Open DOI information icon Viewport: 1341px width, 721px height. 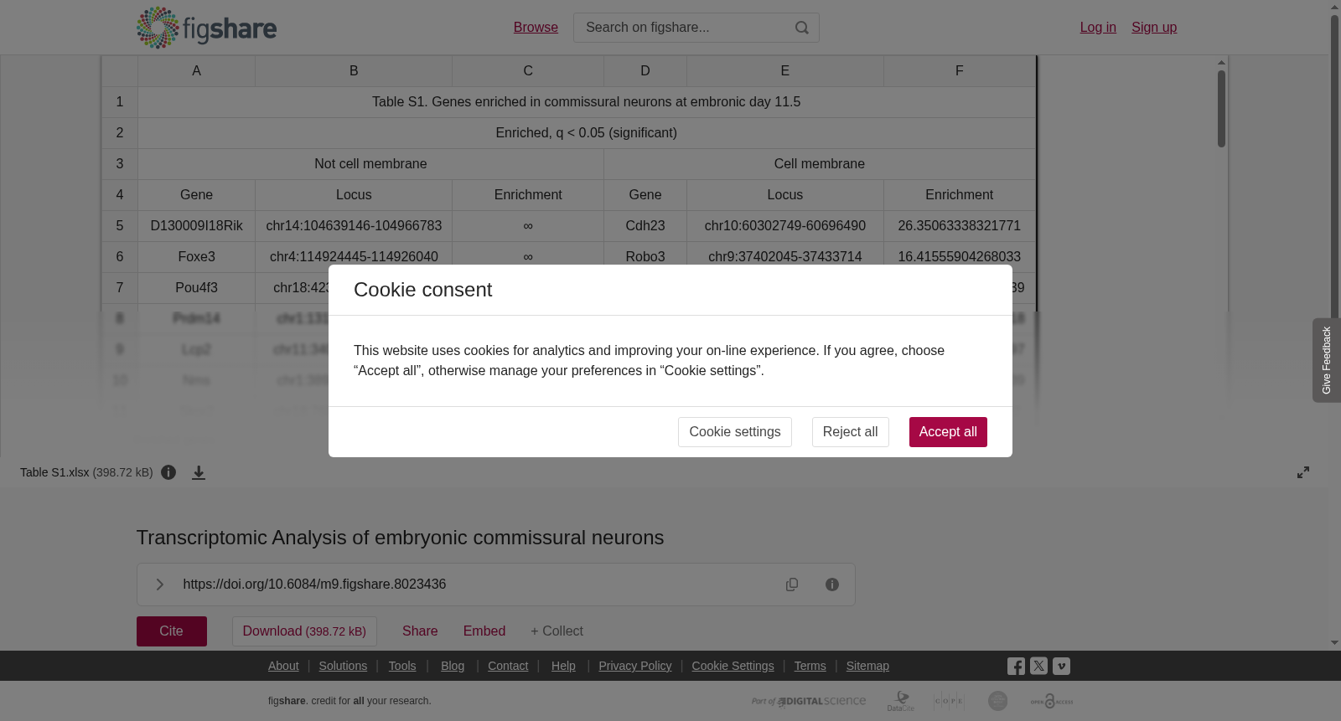pyautogui.click(x=832, y=585)
